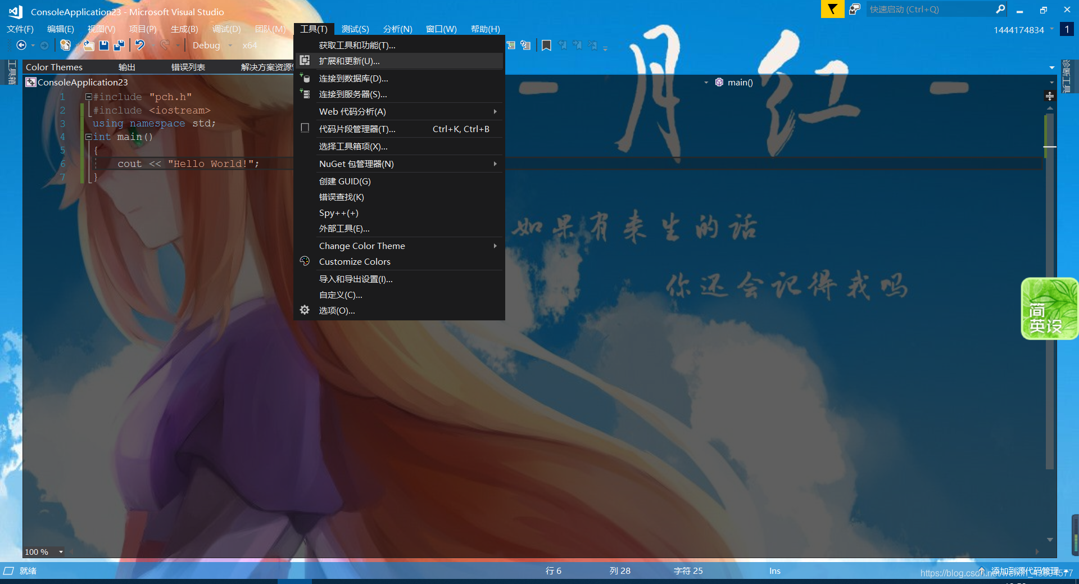Open the x64 platform dropdown

pos(250,45)
